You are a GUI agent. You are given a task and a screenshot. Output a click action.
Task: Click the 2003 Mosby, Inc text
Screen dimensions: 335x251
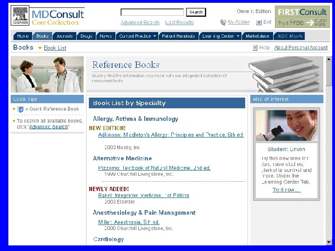pyautogui.click(x=122, y=147)
